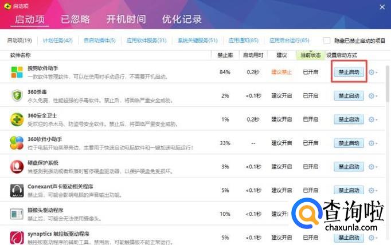
Task: Click 360软件小助手 name text
Action: pos(45,139)
